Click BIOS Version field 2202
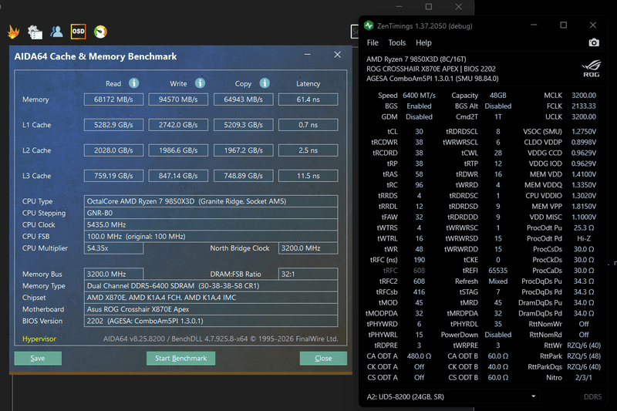617x411 pixels. tap(211, 321)
